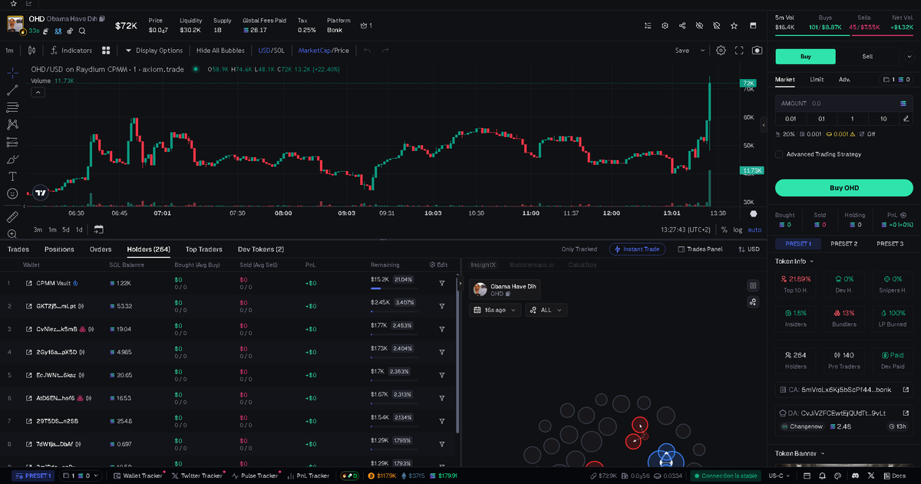Image resolution: width=921 pixels, height=484 pixels.
Task: Hide the token with crossed-eye icon
Action: tap(699, 25)
